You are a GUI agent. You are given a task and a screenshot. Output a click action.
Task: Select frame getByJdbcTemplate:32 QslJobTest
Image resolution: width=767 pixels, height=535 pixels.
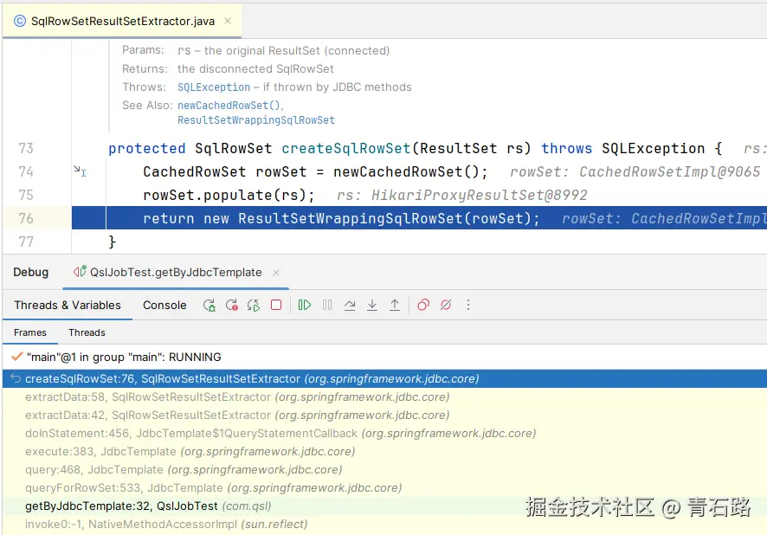384,506
